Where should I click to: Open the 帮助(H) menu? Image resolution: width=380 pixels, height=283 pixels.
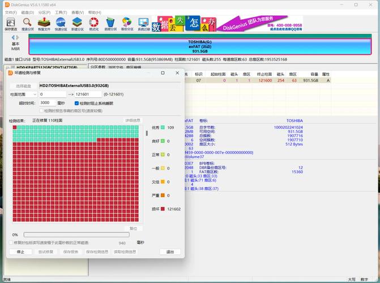95,12
